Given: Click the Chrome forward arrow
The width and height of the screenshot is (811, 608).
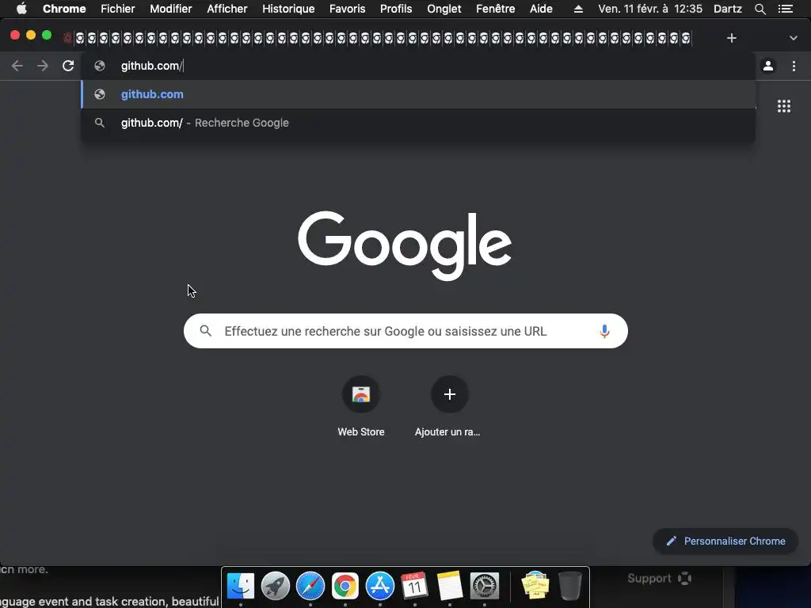Looking at the screenshot, I should click(43, 66).
